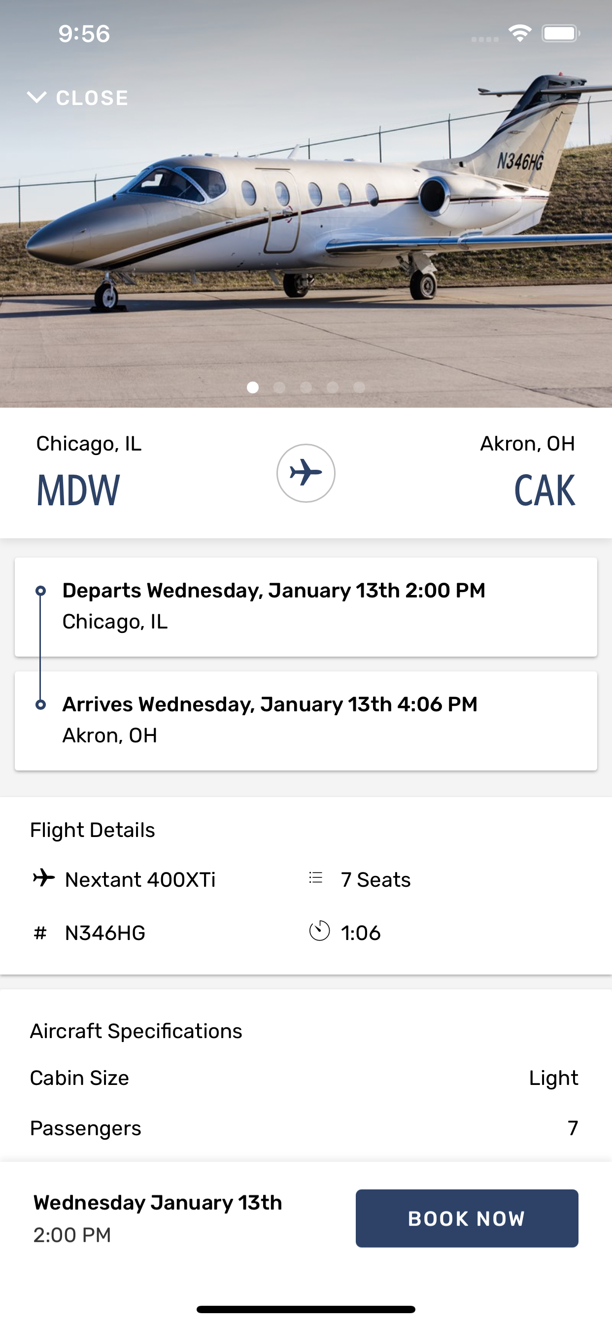
Task: Select the first photo carousel dot
Action: (252, 387)
